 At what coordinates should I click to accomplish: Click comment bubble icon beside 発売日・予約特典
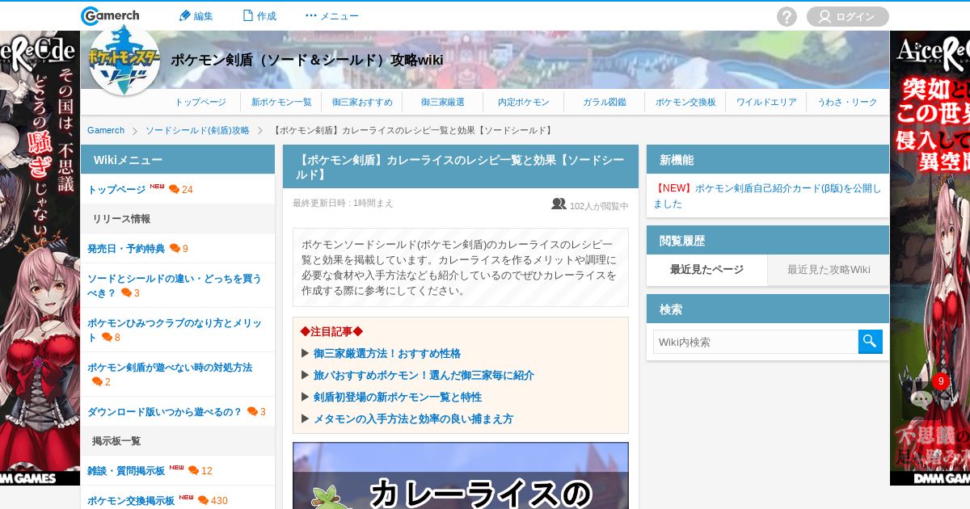(x=175, y=248)
